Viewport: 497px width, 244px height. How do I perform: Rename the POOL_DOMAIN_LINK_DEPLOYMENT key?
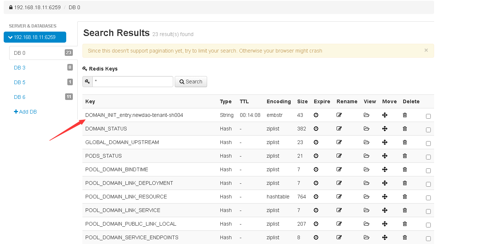click(339, 183)
